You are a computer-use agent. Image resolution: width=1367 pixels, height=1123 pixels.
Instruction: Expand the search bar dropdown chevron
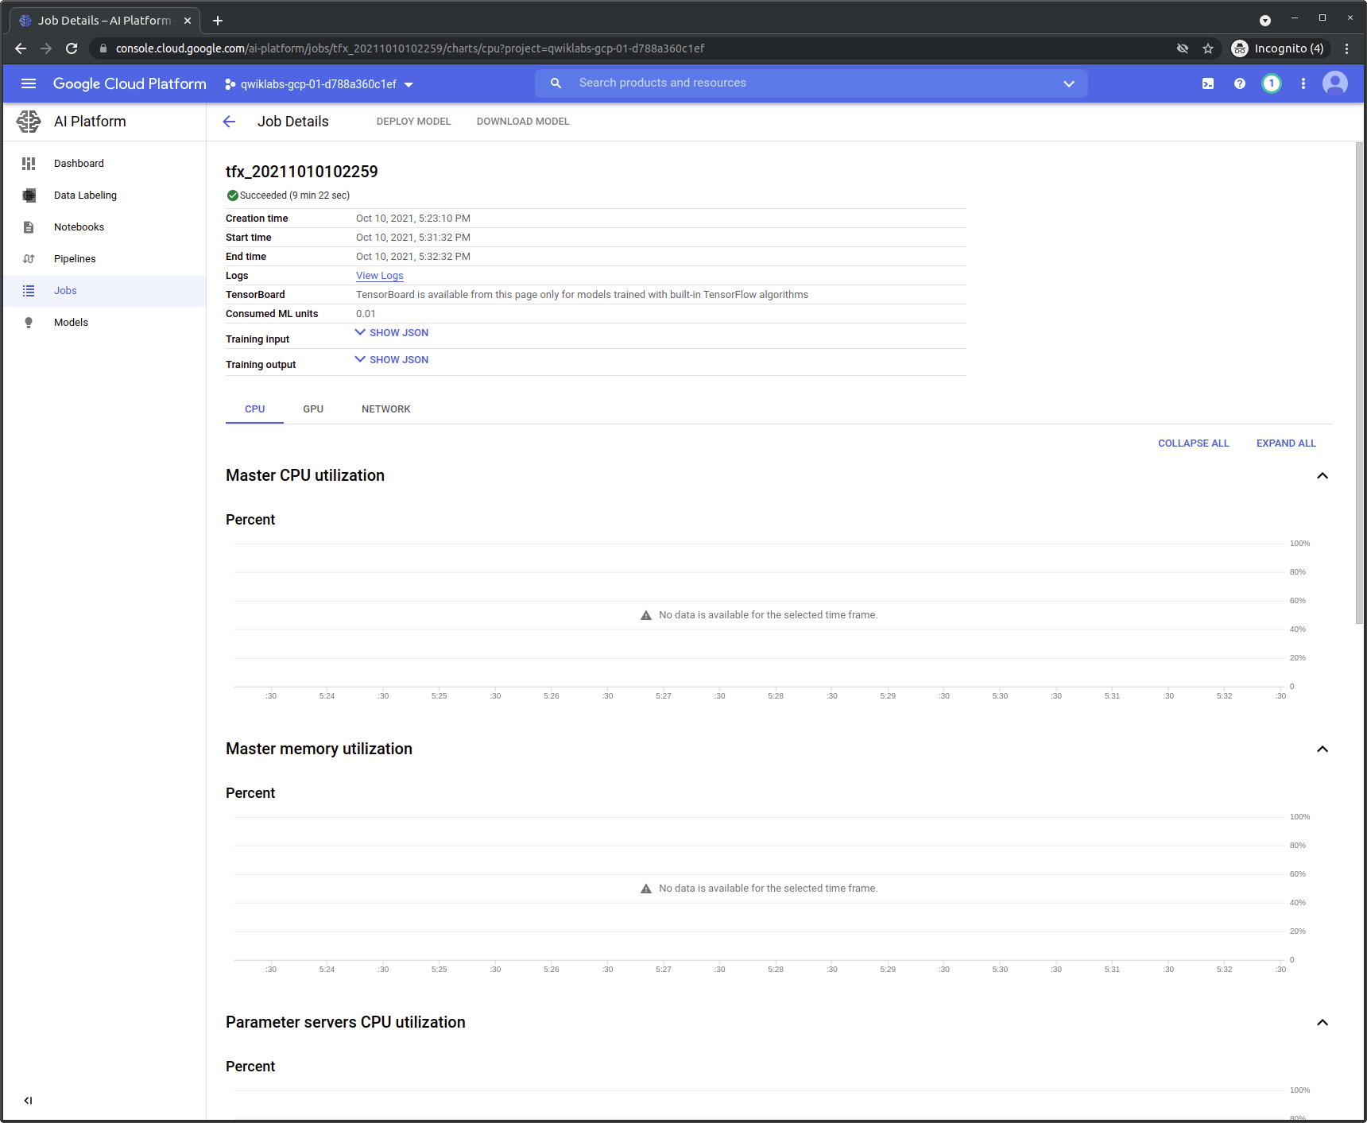[1069, 83]
